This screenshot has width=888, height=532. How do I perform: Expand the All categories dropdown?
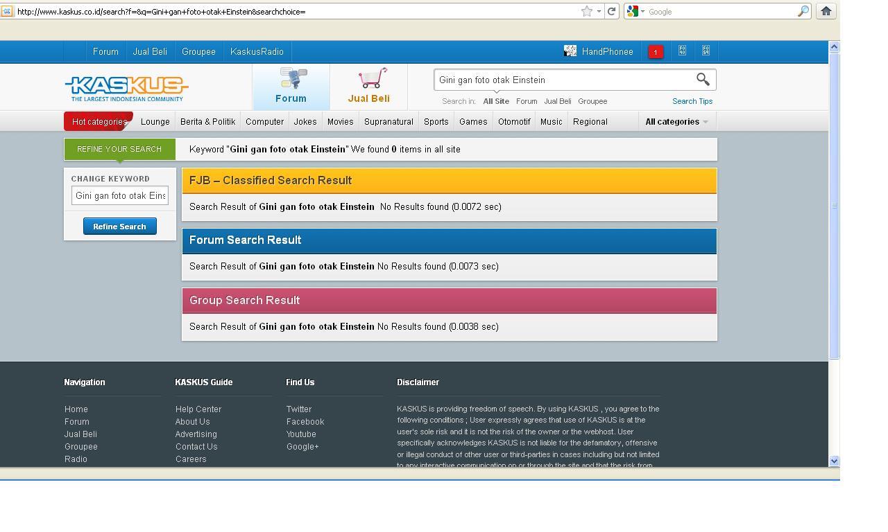click(x=676, y=122)
